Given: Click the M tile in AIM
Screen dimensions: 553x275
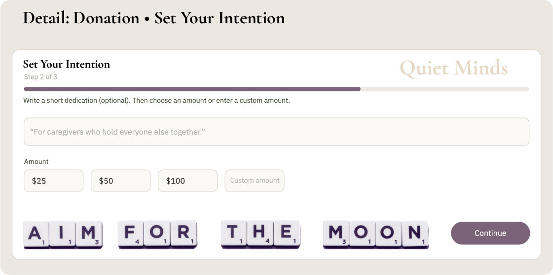Looking at the screenshot, I should tap(89, 234).
